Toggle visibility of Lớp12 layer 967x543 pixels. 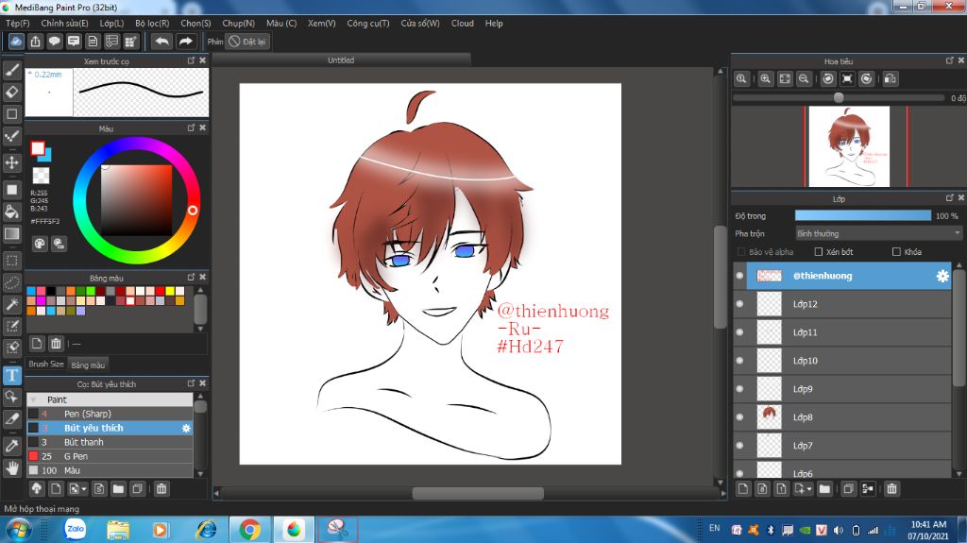click(x=739, y=303)
